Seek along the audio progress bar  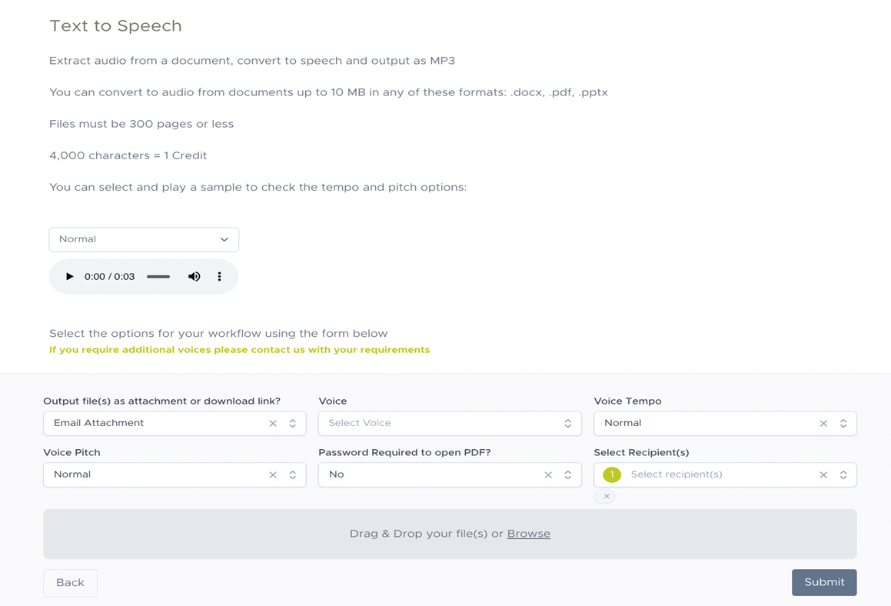coord(158,277)
